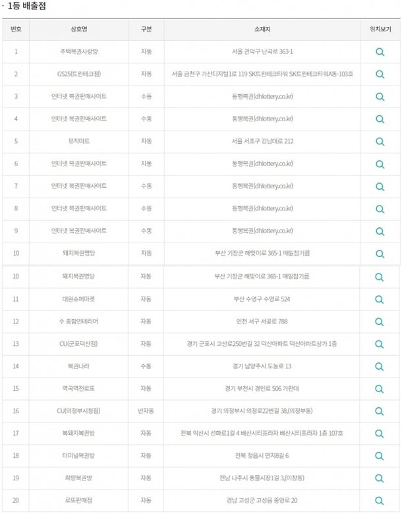Click magnifier icon for CU(군포덕산점)
Image resolution: width=402 pixels, height=514 pixels.
(x=379, y=344)
